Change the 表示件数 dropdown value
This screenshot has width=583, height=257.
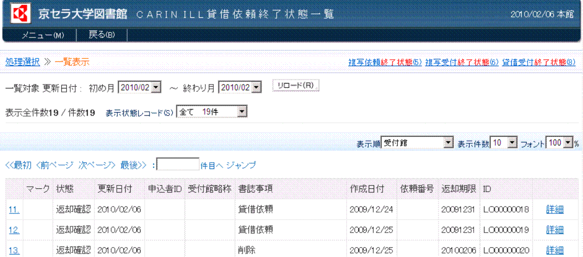[504, 143]
